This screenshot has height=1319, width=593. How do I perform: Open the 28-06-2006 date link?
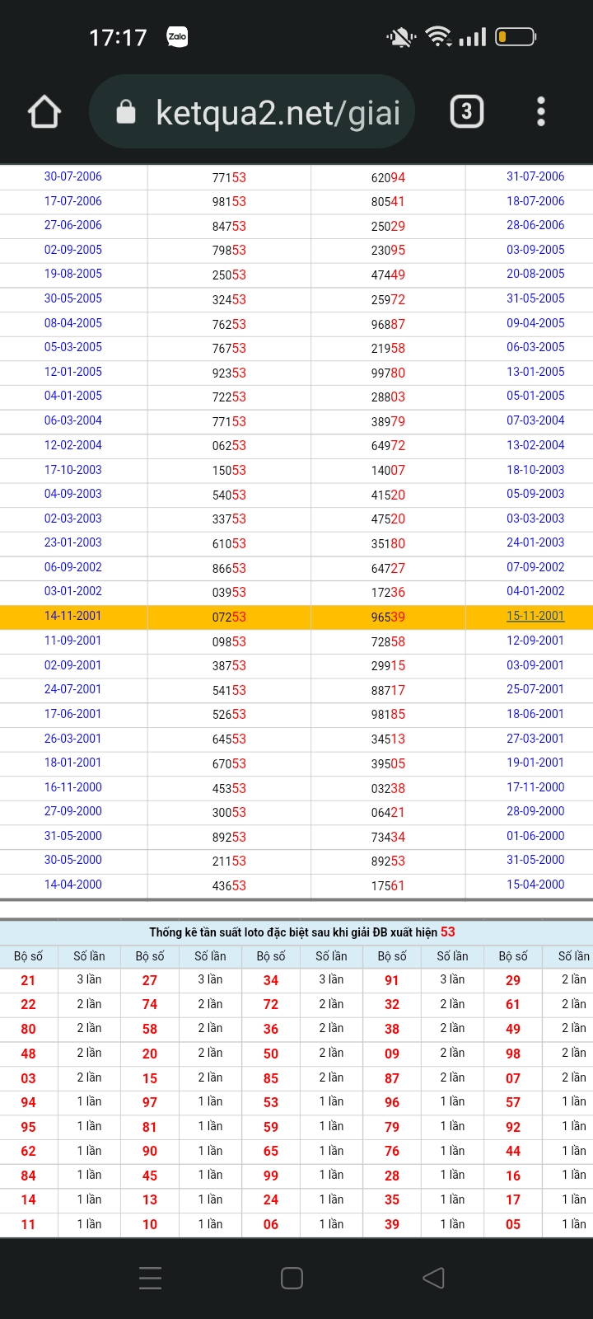(x=535, y=225)
